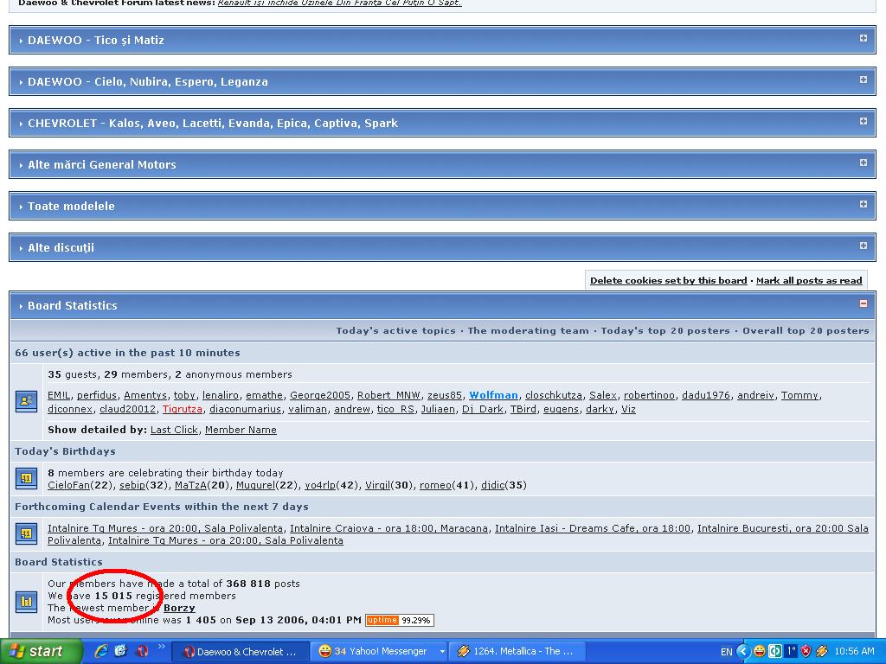
Task: Sort online list by Member Name
Action: 241,430
